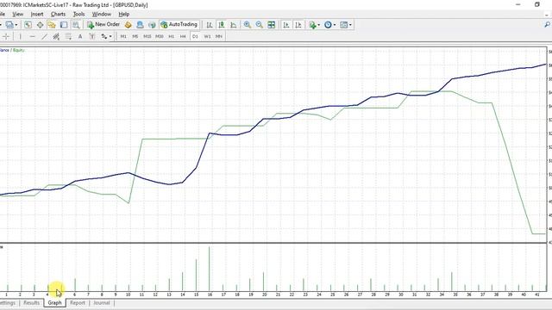Switch to the M15 timeframe
The image size is (552, 310).
(x=147, y=36)
